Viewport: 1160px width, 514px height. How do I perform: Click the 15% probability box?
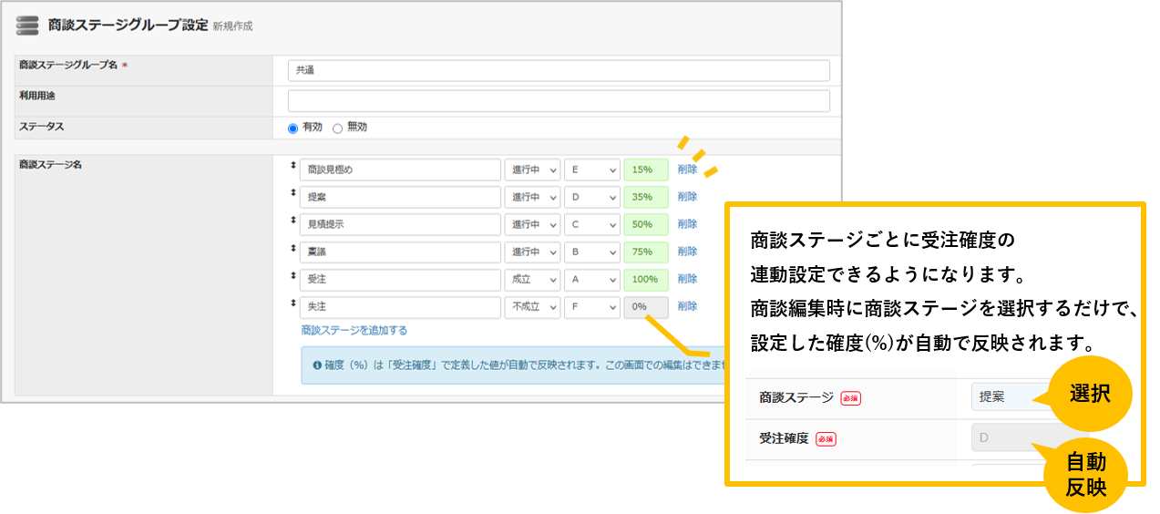[646, 170]
